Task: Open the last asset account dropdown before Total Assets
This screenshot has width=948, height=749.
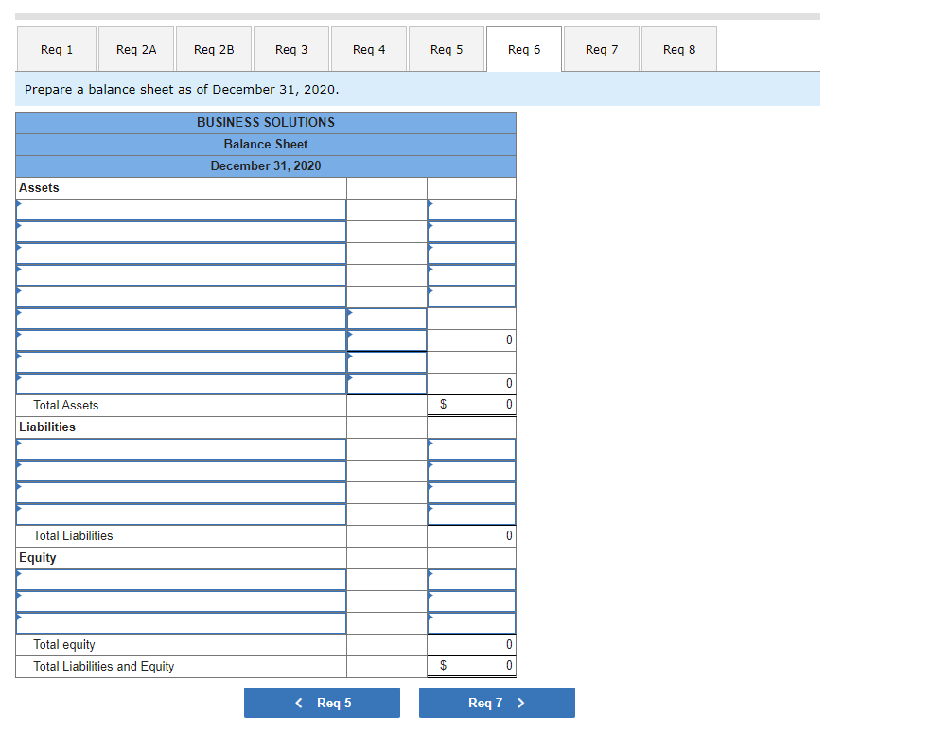Action: pos(180,383)
